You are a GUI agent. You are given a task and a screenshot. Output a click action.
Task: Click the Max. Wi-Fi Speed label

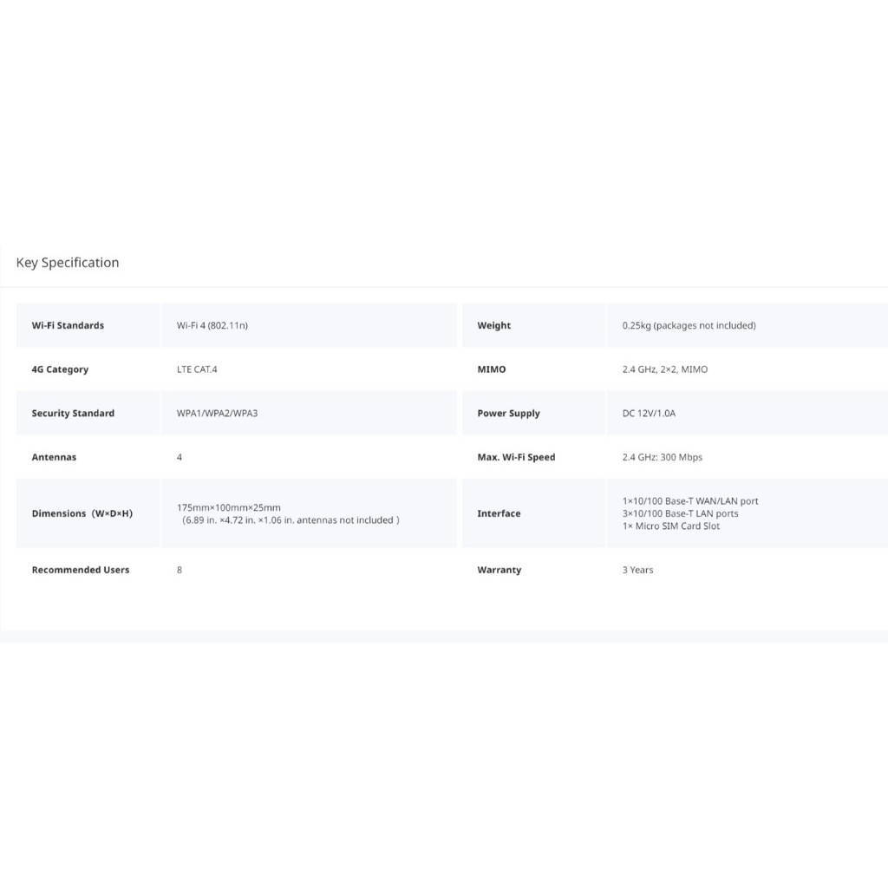click(516, 457)
